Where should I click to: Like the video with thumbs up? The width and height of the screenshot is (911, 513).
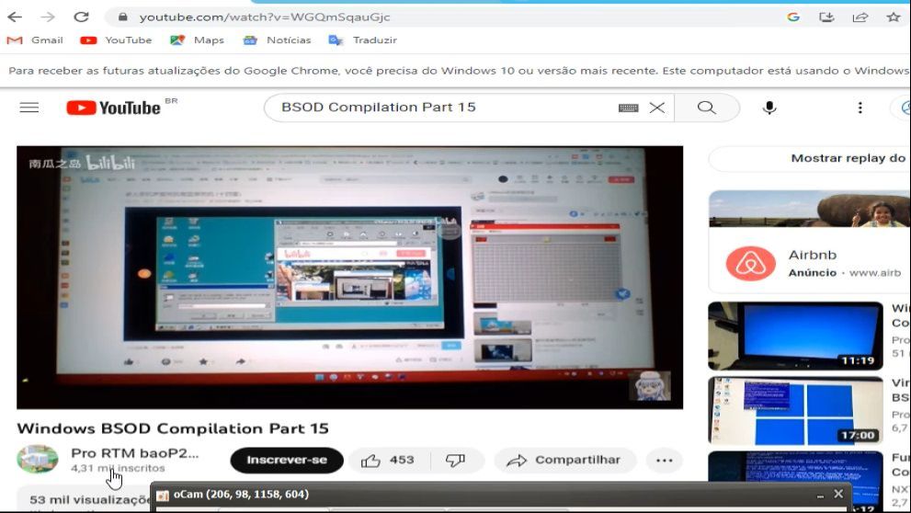(388, 460)
